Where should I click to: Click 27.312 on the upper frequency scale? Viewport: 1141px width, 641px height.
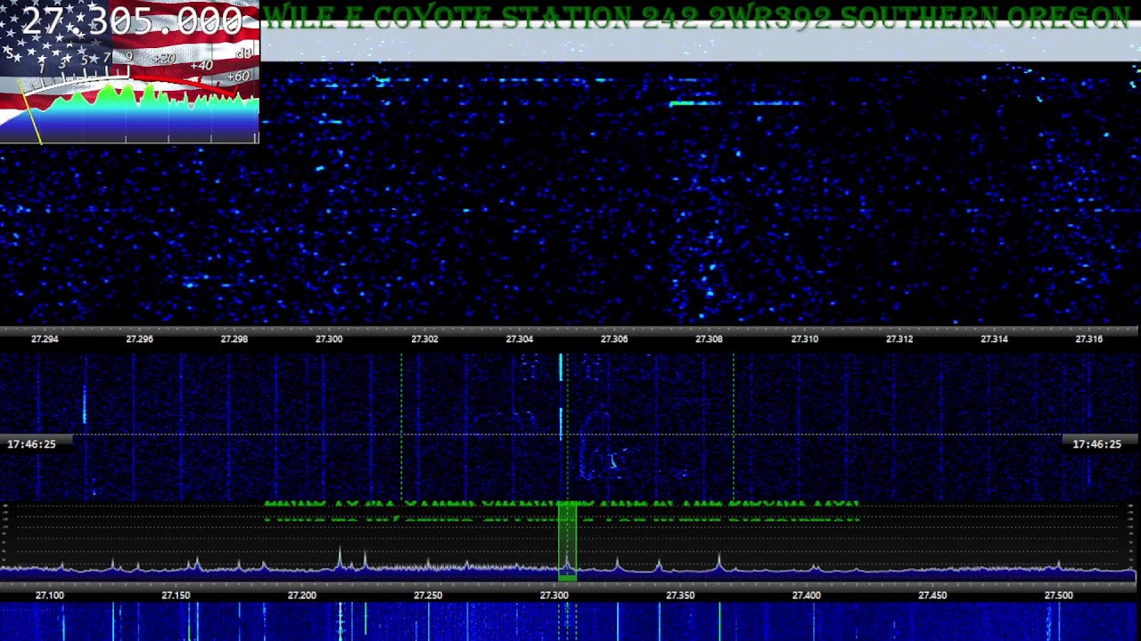899,339
